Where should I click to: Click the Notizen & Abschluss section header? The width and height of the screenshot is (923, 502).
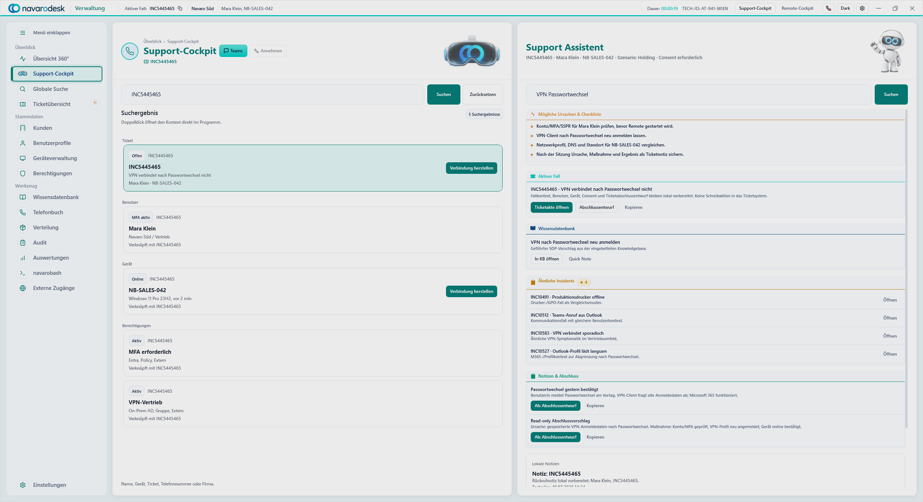pos(715,376)
